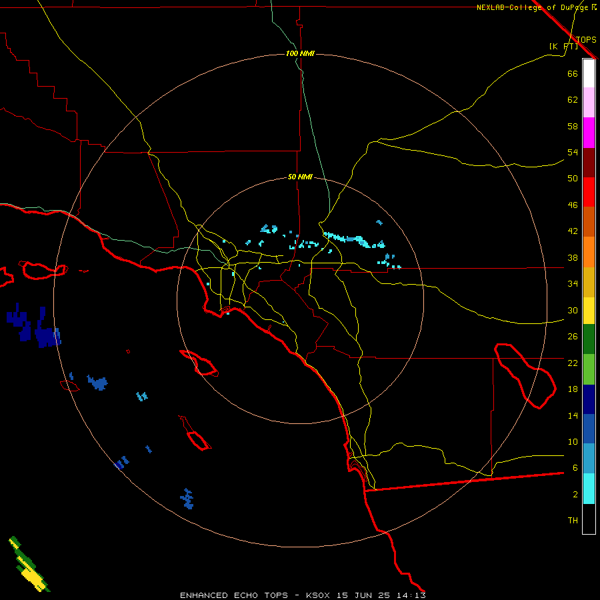
Task: Click the black TH threshold swatch
Action: pos(589,519)
